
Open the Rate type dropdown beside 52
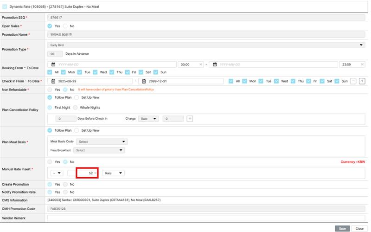pos(113,173)
